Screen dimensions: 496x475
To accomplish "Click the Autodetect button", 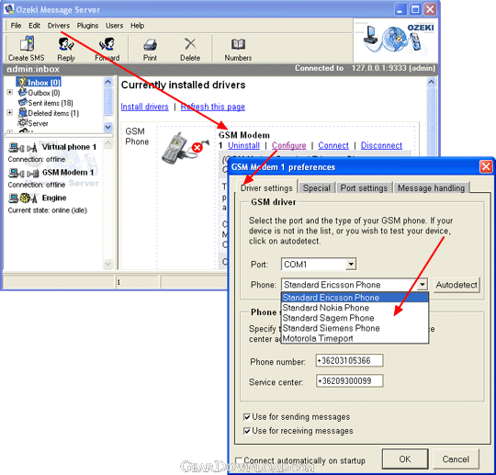I will [x=457, y=285].
